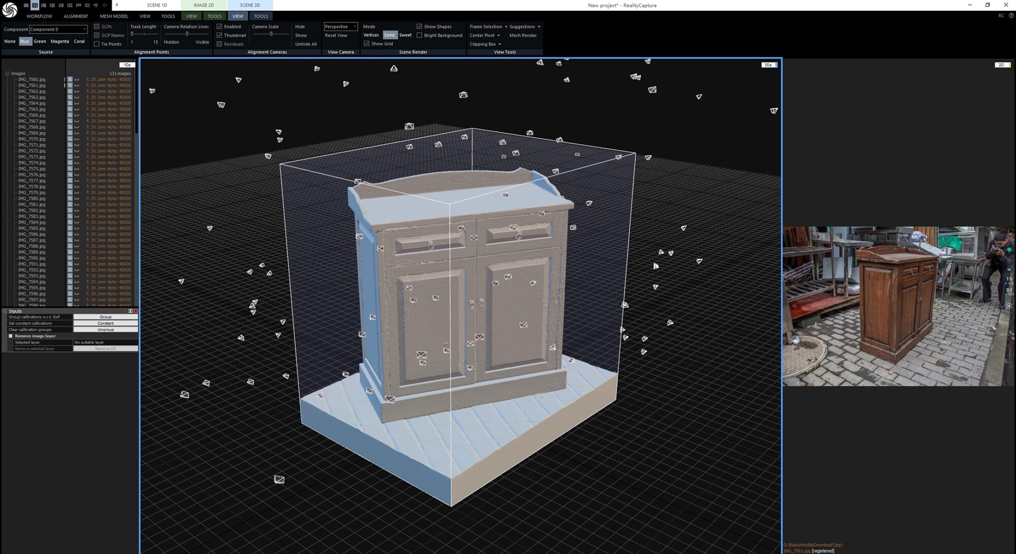Screen dimensions: 1016x554
Task: Open the MESH MODEL ribbon tab
Action: 114,16
